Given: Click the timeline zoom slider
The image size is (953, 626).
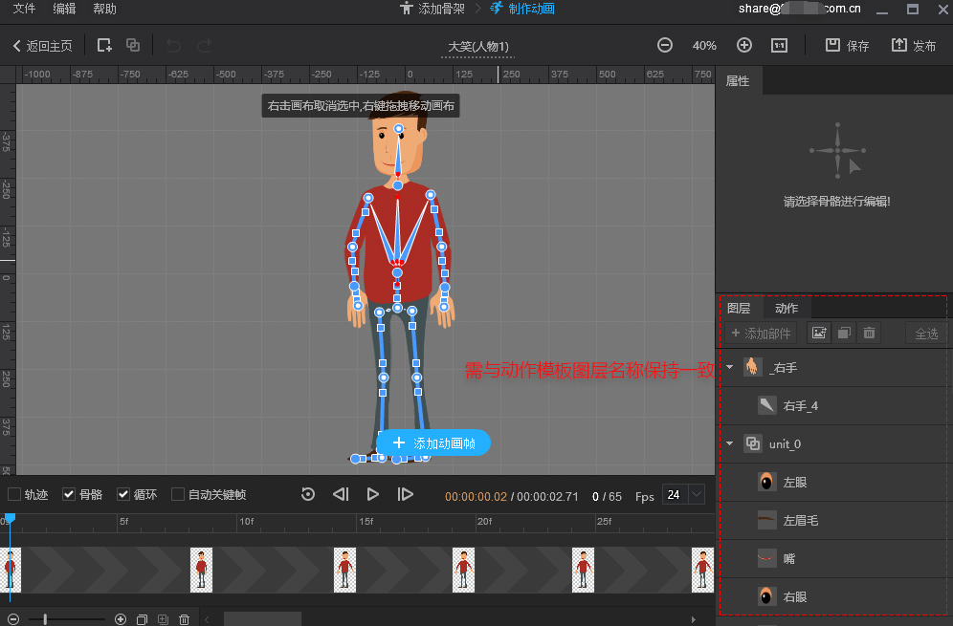Looking at the screenshot, I should 46,619.
